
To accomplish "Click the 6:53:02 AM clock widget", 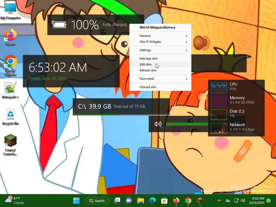I will point(58,67).
